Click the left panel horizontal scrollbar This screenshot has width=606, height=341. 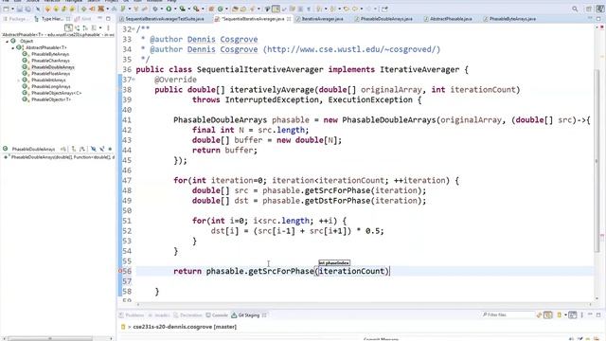50,339
